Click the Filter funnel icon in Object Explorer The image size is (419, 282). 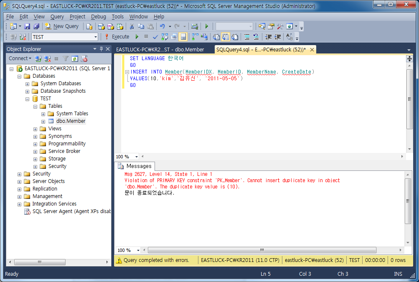point(66,58)
